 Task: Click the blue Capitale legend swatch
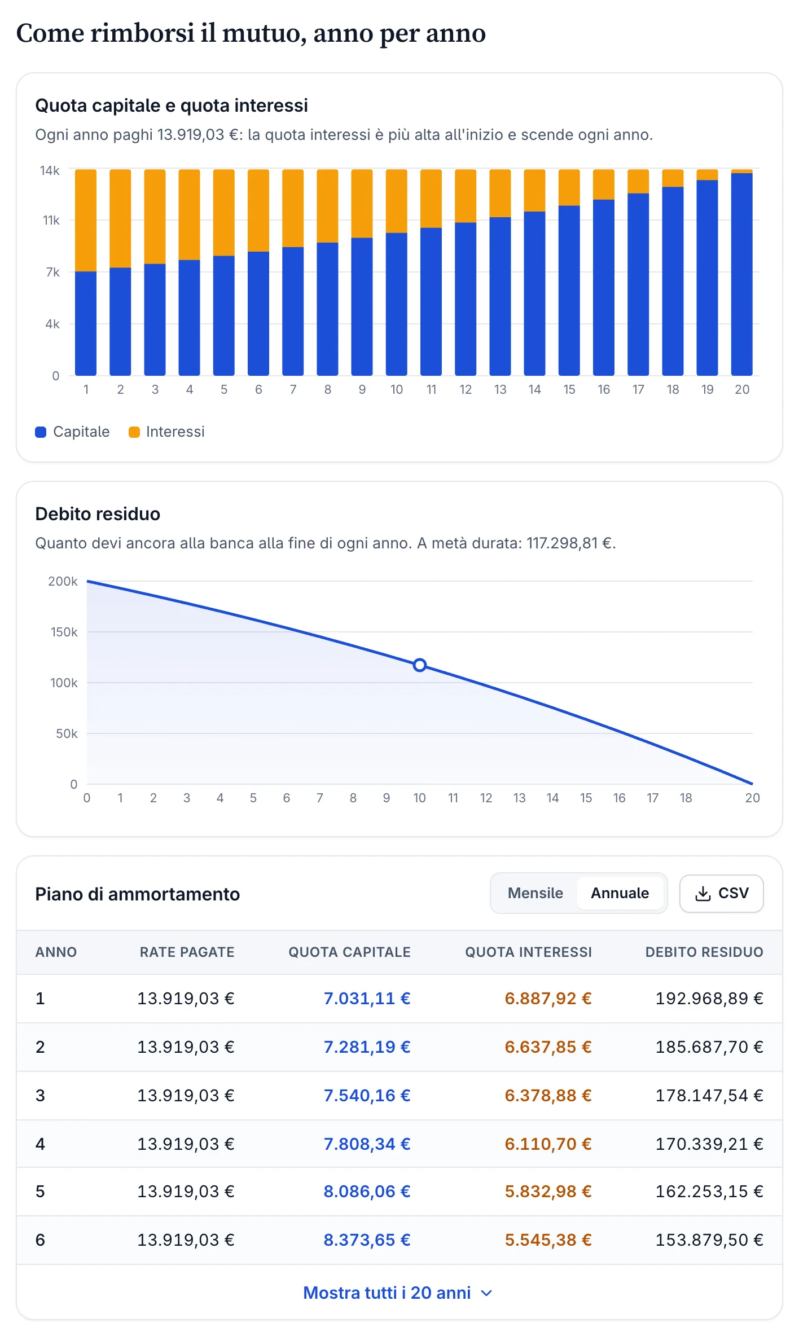click(41, 432)
